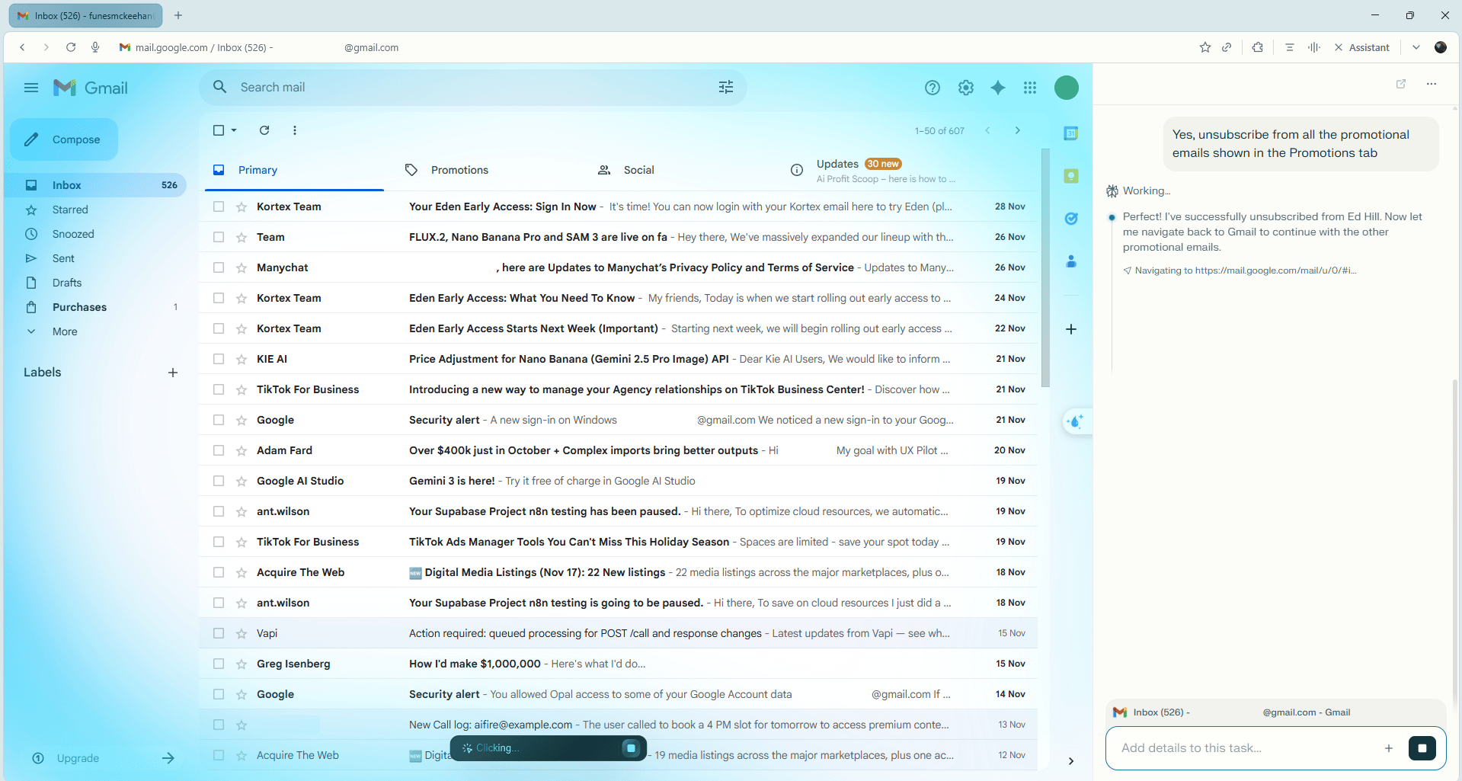Screen dimensions: 1462x781
Task: Click the Gemini sparkle icon
Action: pyautogui.click(x=997, y=87)
